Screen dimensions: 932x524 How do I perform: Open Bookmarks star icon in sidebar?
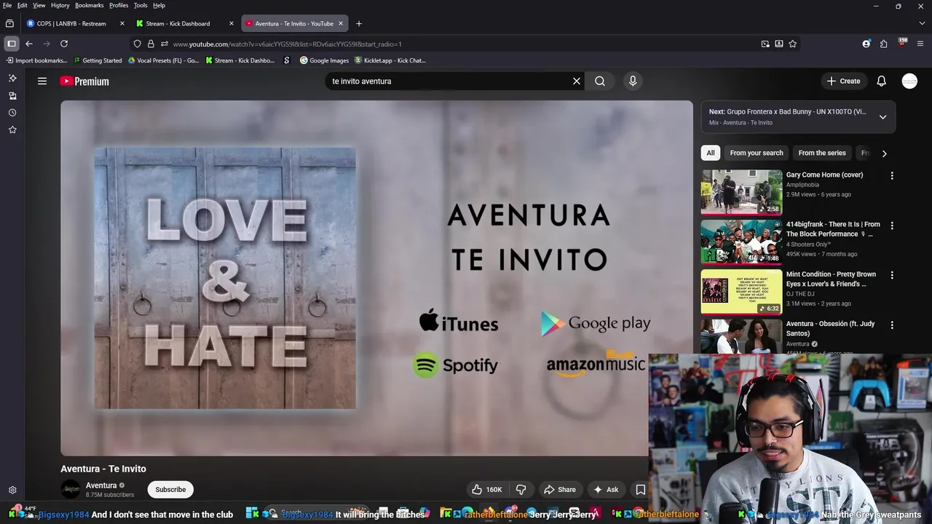pyautogui.click(x=12, y=130)
